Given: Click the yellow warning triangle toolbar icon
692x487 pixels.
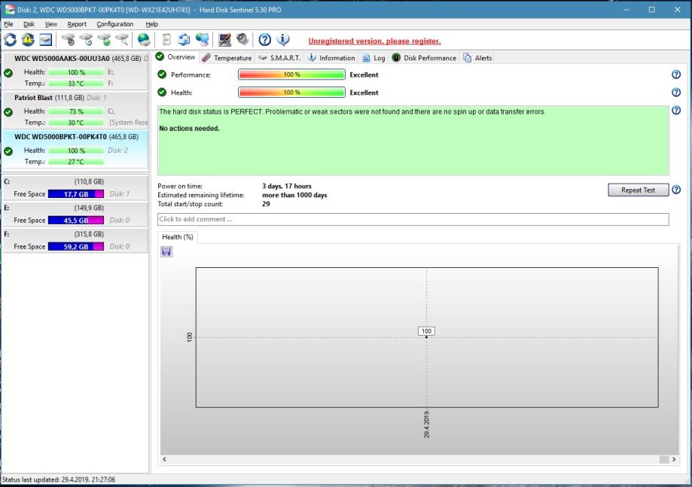Looking at the screenshot, I should pyautogui.click(x=28, y=41).
